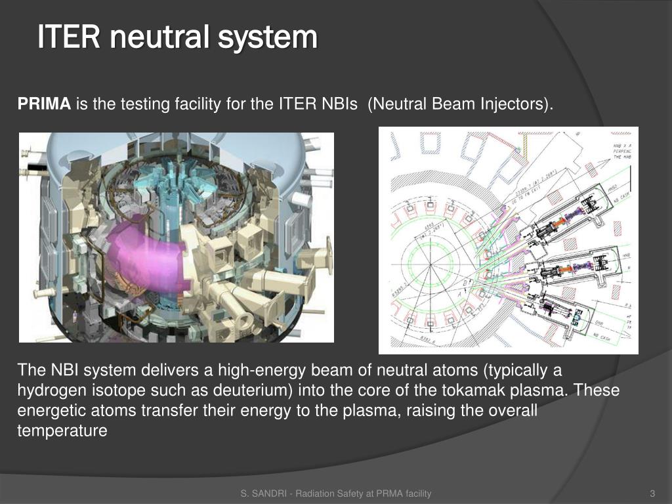Click the slide number 3
Image resolution: width=672 pixels, height=504 pixels.
tap(653, 493)
